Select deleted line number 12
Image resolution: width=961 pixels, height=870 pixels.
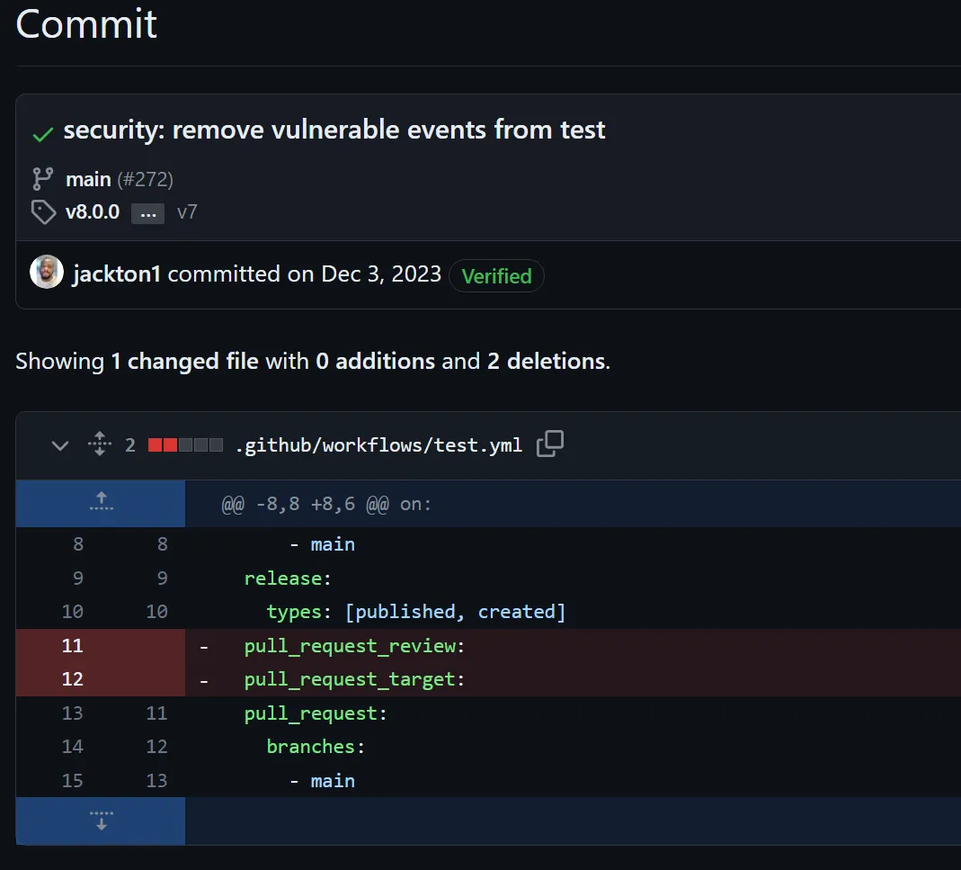point(72,679)
